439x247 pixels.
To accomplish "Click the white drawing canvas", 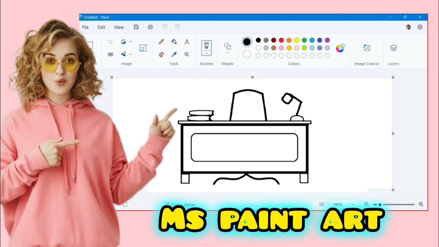I will coord(252,134).
